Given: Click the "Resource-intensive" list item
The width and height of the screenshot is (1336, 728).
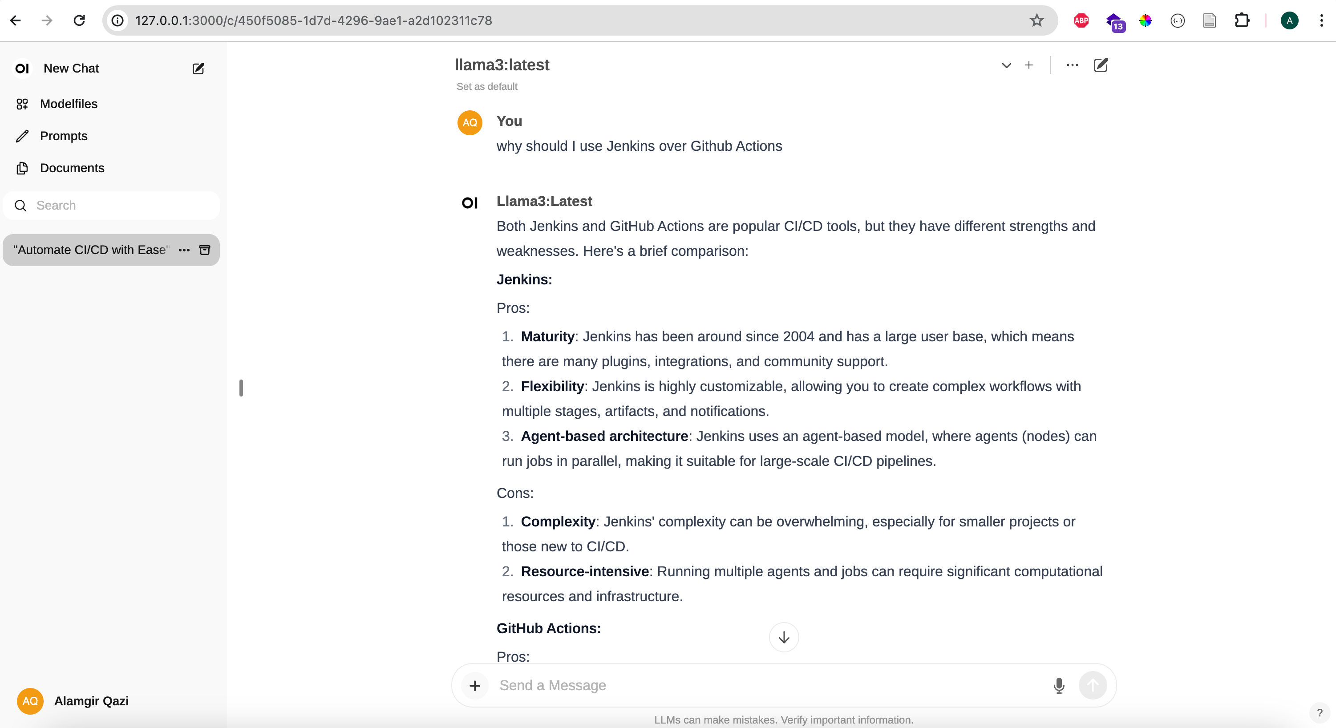Looking at the screenshot, I should 585,571.
